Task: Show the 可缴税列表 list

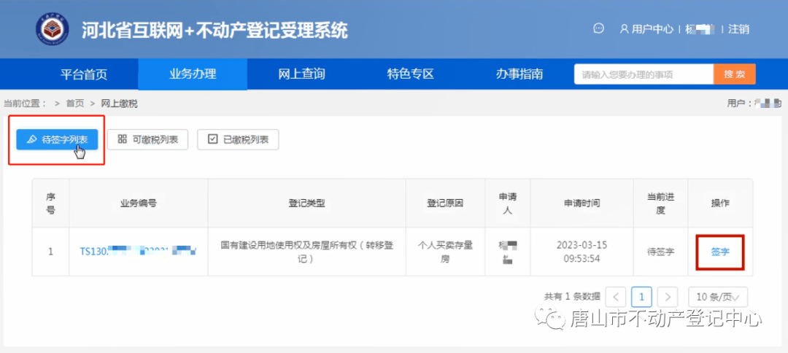Action: pyautogui.click(x=148, y=139)
